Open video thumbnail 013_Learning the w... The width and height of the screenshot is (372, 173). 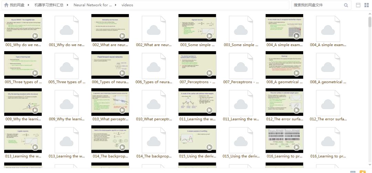click(23, 139)
